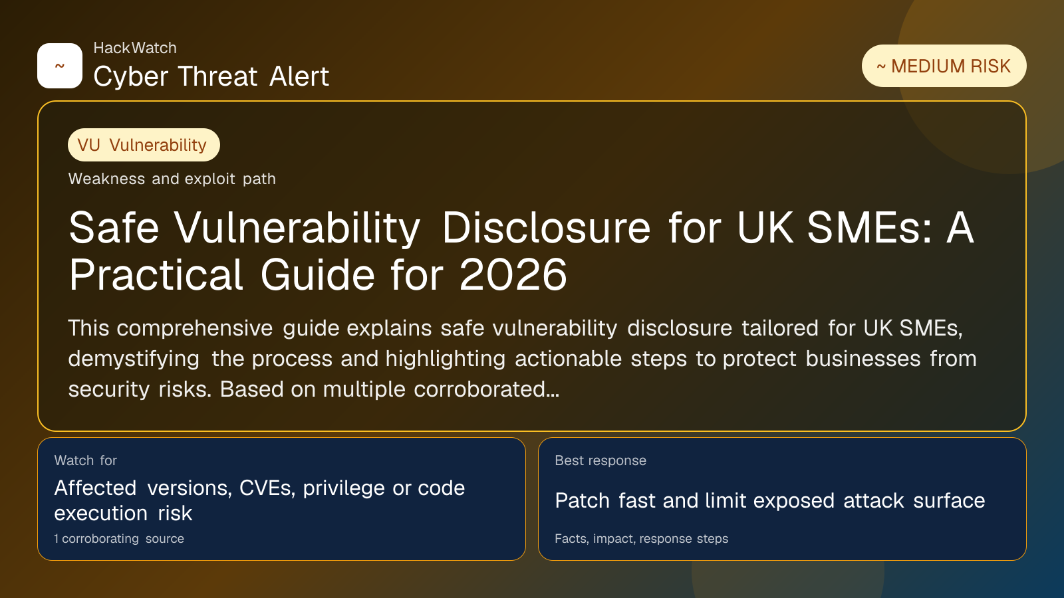
Task: Open the Cyber Threat Alert heading
Action: coord(211,76)
